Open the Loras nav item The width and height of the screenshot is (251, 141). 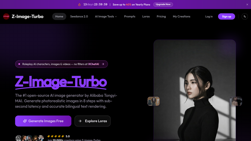coord(146,16)
